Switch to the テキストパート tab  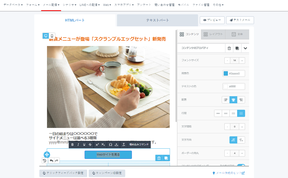157,20
